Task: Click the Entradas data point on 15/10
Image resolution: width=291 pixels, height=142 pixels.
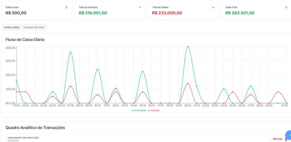Action: point(143,71)
